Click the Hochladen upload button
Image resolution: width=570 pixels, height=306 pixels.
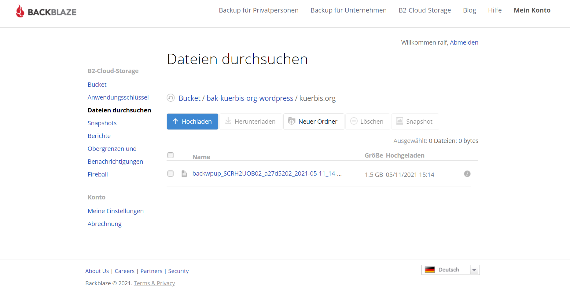coord(192,122)
